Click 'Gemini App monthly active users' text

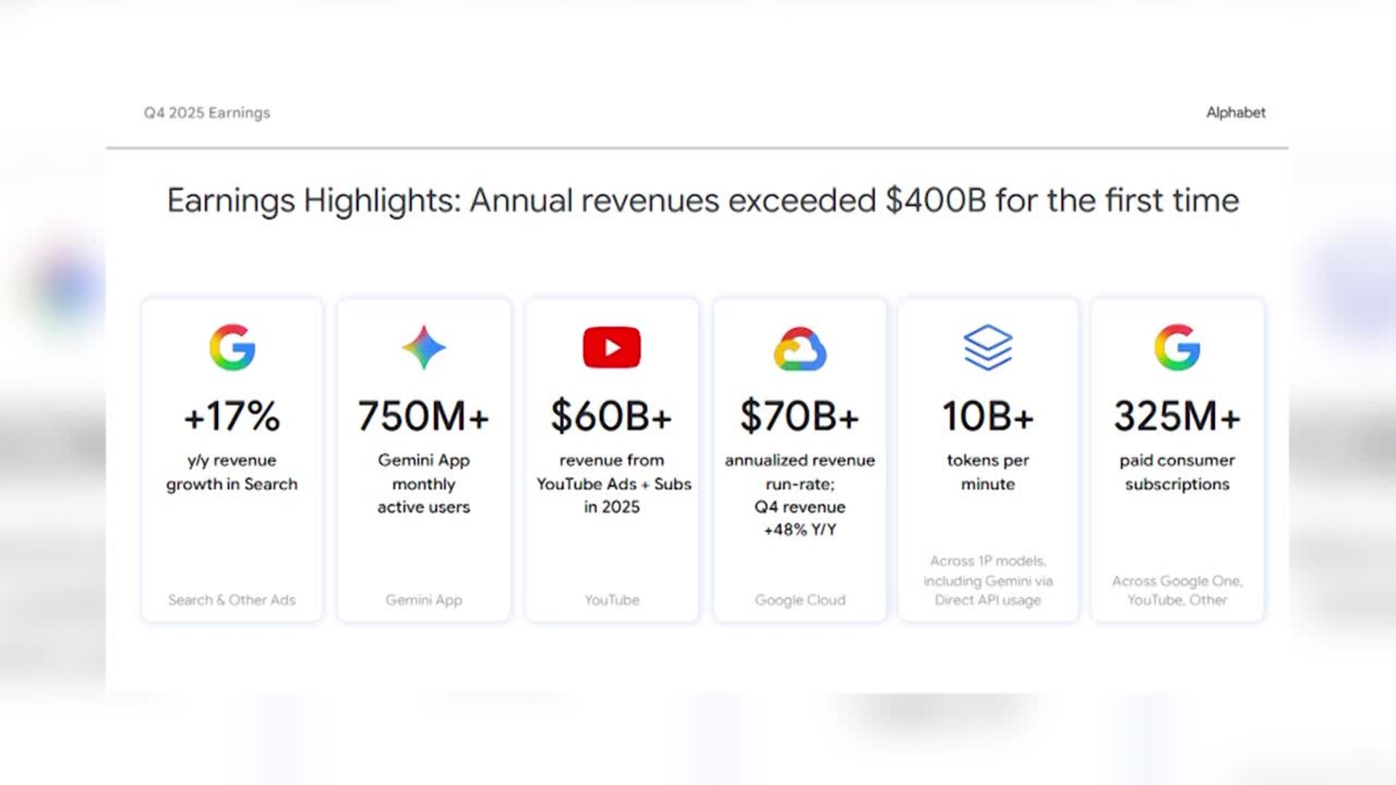(x=424, y=483)
